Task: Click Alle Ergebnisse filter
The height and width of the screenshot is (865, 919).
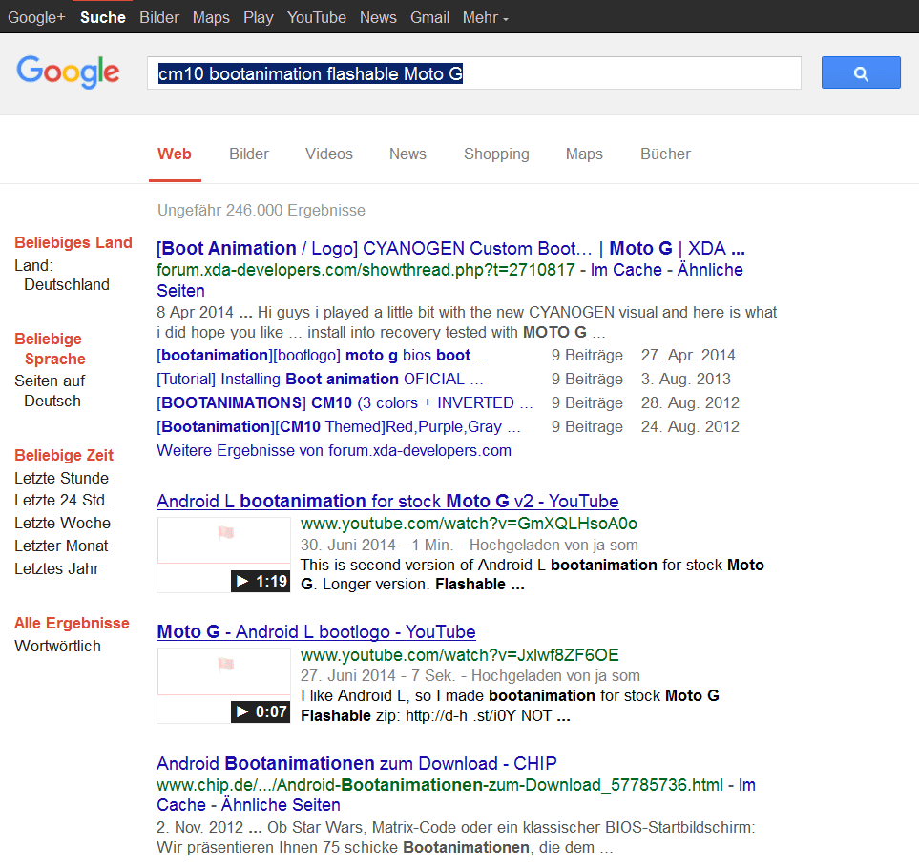Action: 72,623
